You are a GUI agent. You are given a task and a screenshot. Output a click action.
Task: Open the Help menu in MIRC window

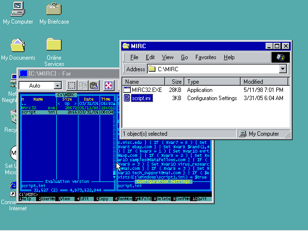(x=229, y=57)
